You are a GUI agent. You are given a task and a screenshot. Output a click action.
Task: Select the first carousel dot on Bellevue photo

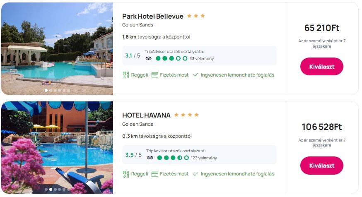(x=46, y=90)
